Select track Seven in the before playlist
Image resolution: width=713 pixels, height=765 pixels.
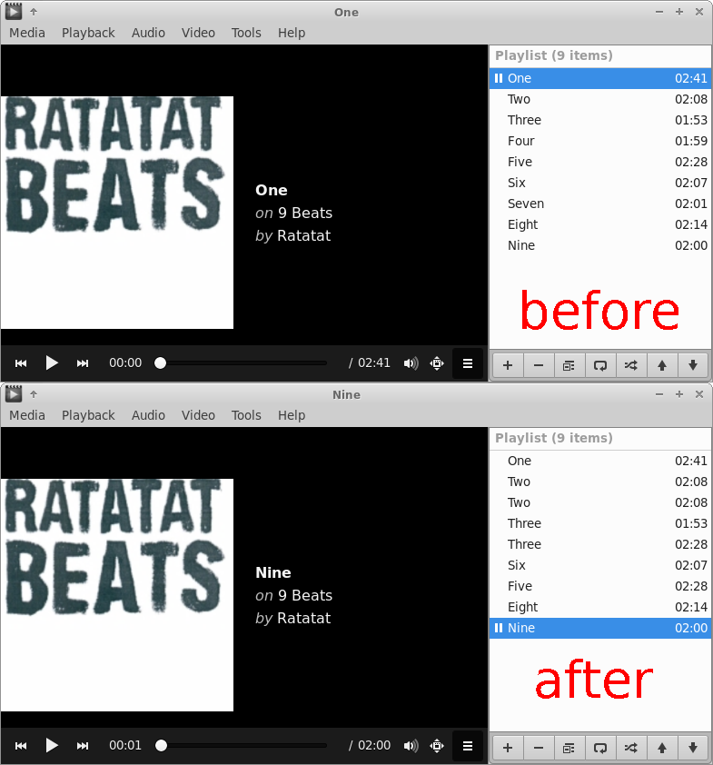pos(599,204)
